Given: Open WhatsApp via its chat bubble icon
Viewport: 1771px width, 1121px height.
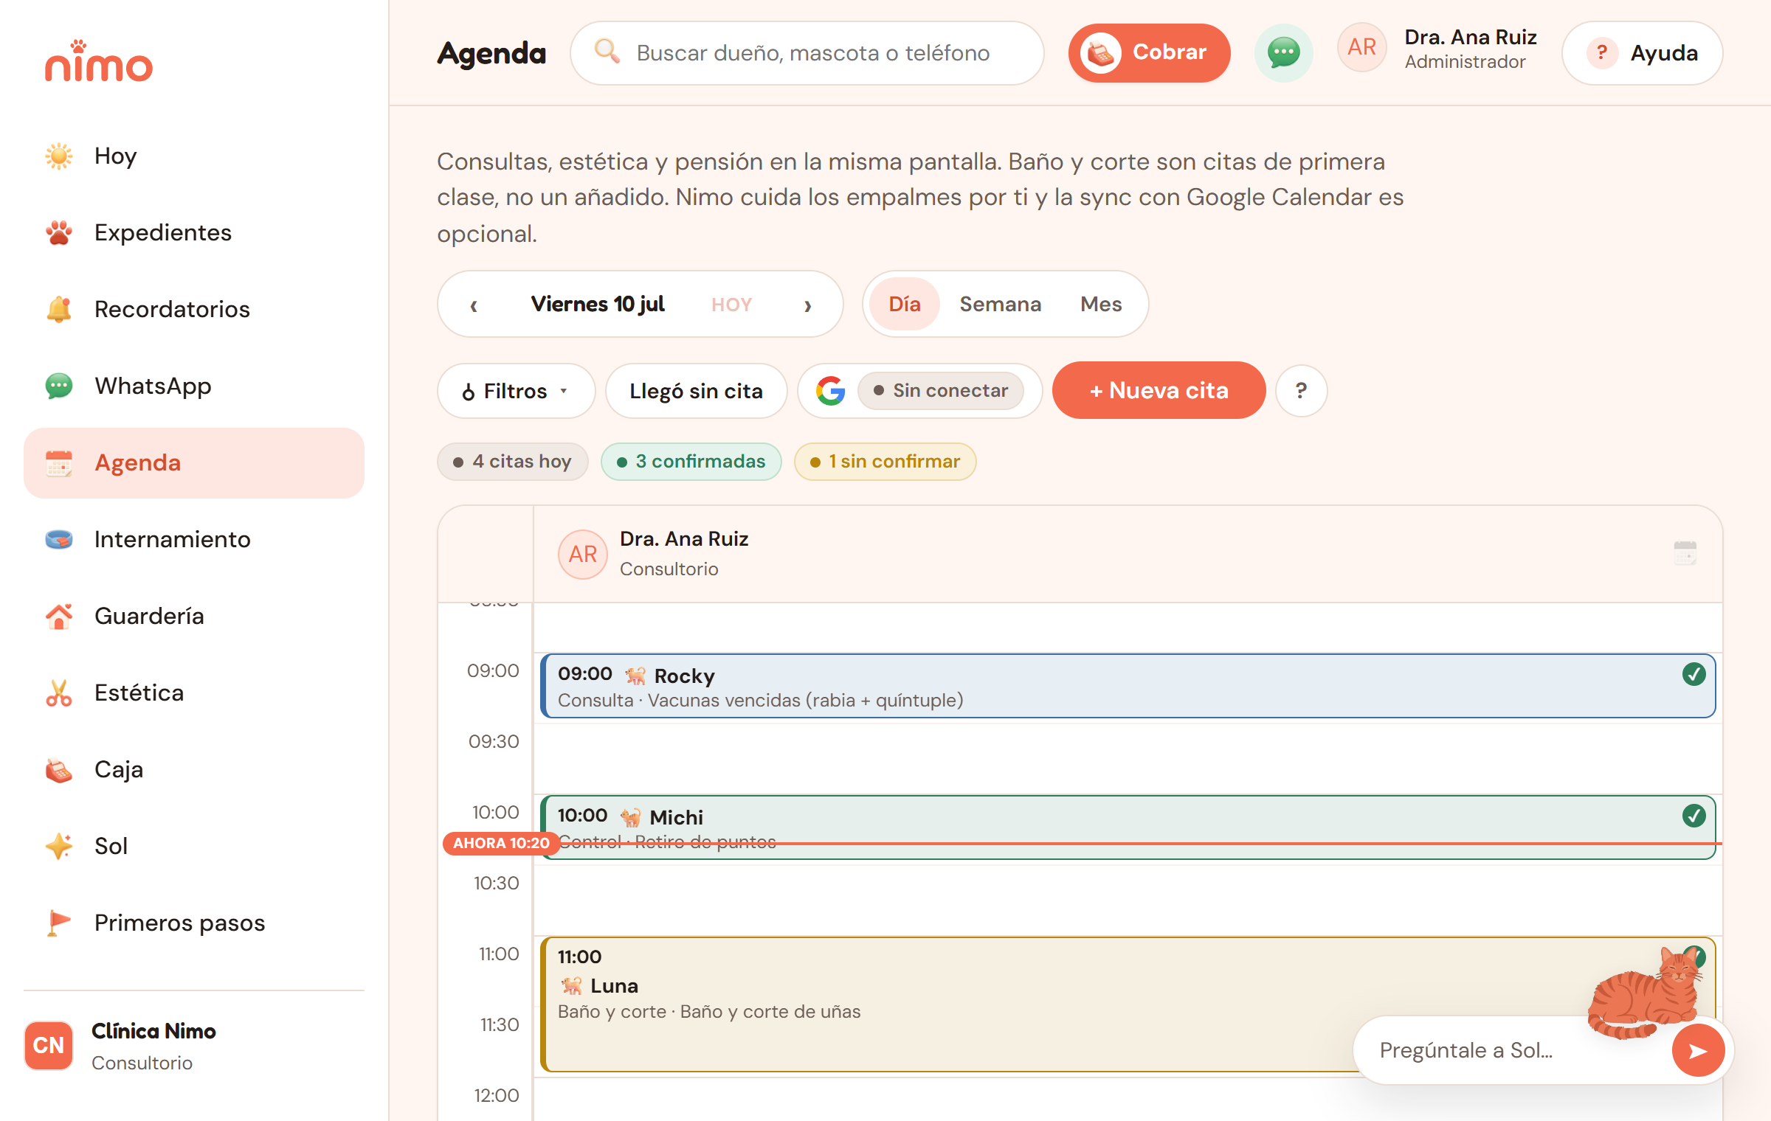Looking at the screenshot, I should 59,386.
